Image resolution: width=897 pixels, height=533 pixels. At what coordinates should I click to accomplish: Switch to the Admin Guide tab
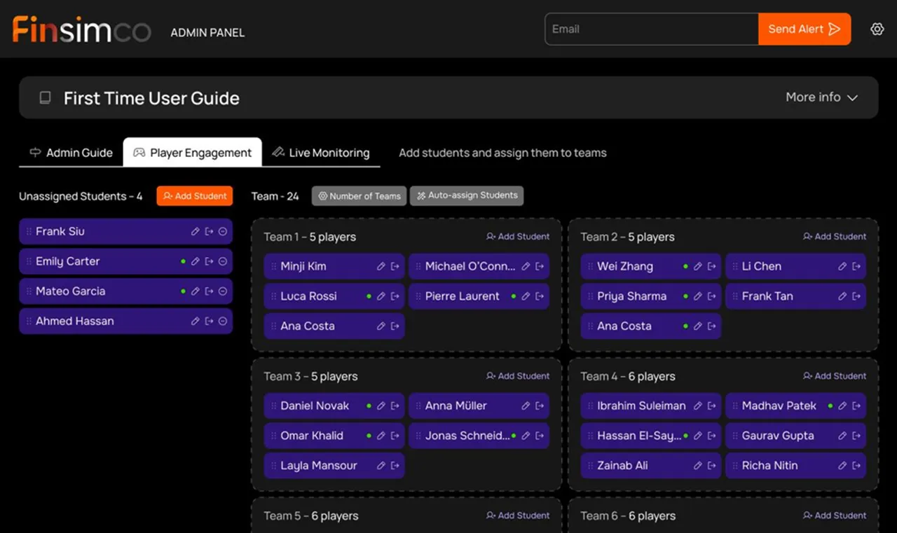[71, 153]
